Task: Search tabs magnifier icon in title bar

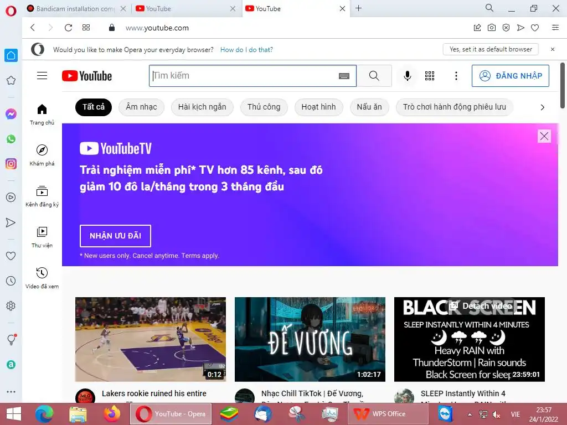Action: tap(489, 8)
